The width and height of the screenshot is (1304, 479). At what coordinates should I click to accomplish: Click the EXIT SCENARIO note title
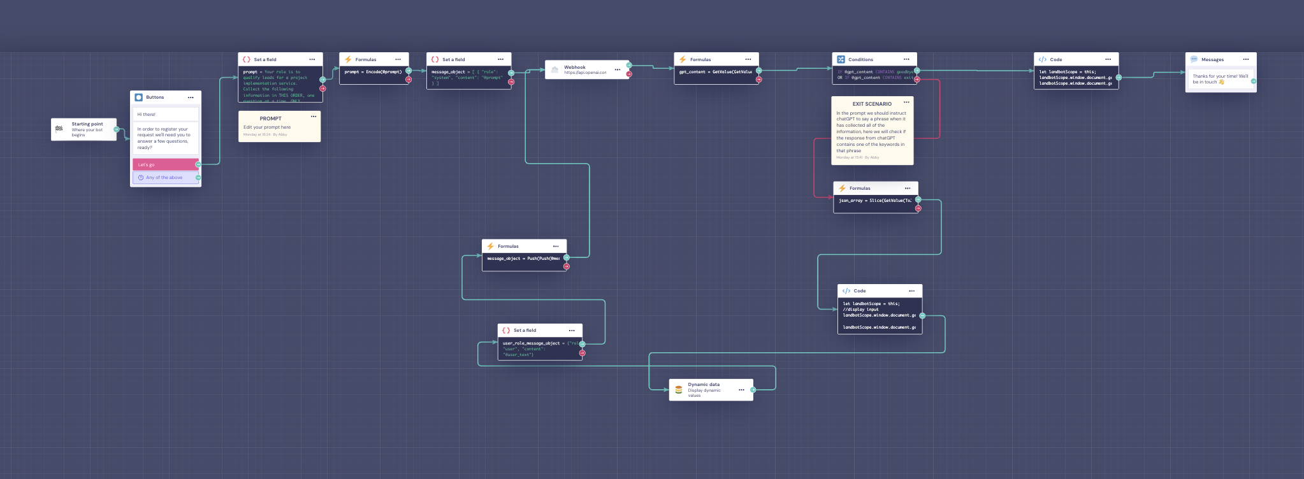pos(872,104)
